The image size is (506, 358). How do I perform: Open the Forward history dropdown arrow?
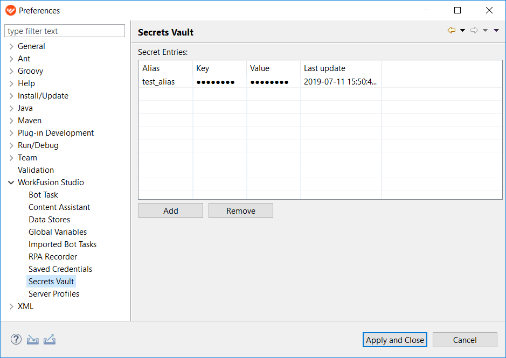click(485, 30)
